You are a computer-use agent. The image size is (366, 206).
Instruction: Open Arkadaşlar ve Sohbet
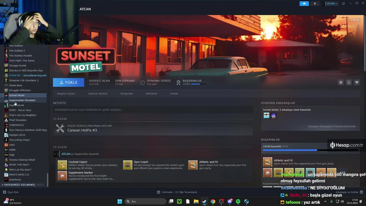click(347, 192)
